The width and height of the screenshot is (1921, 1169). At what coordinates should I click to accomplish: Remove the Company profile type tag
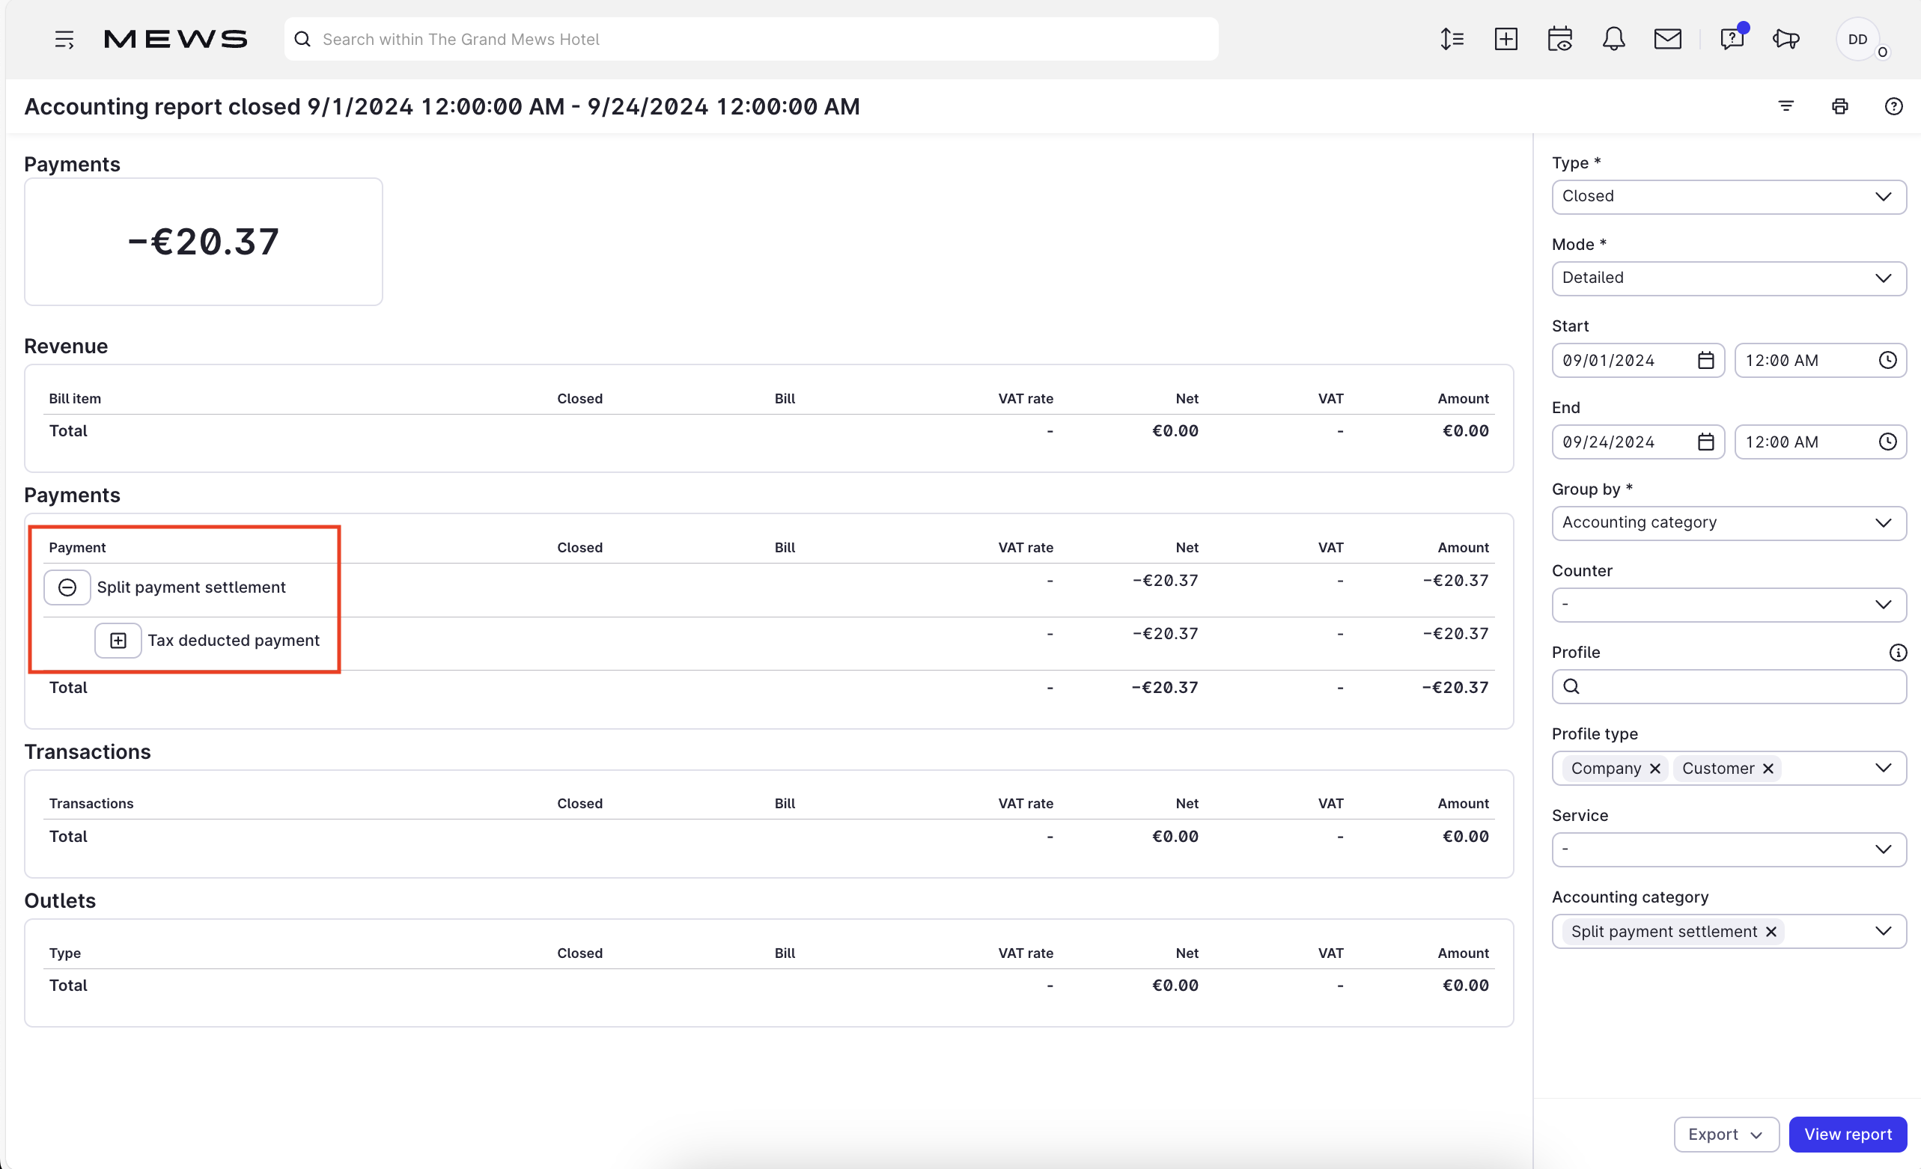[x=1655, y=769]
